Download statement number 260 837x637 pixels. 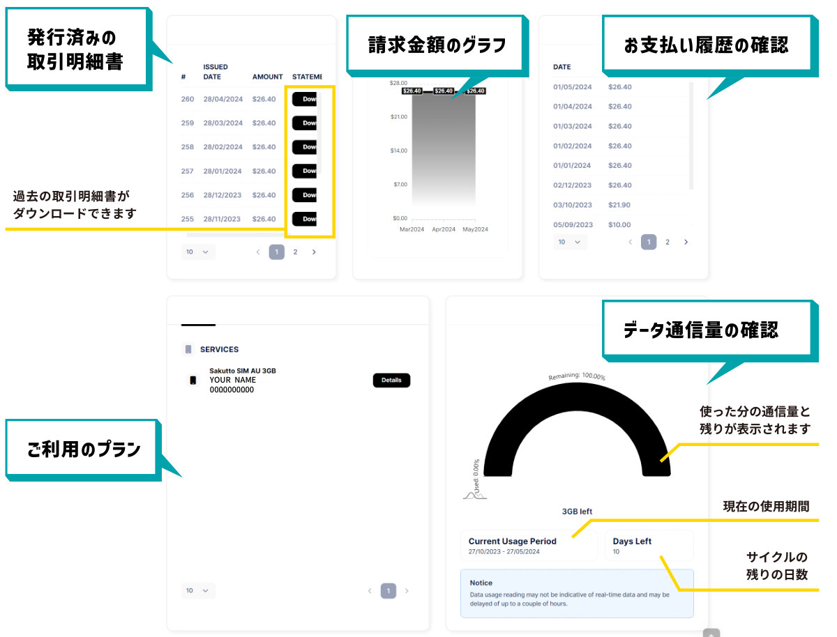point(305,99)
